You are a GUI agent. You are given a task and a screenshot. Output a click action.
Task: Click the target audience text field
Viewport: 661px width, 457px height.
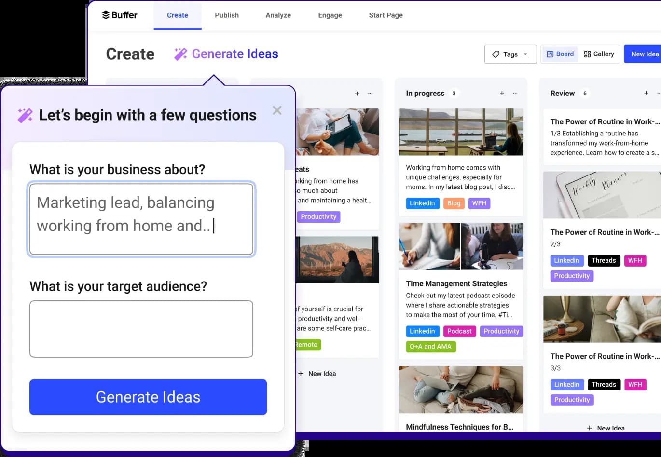(141, 329)
